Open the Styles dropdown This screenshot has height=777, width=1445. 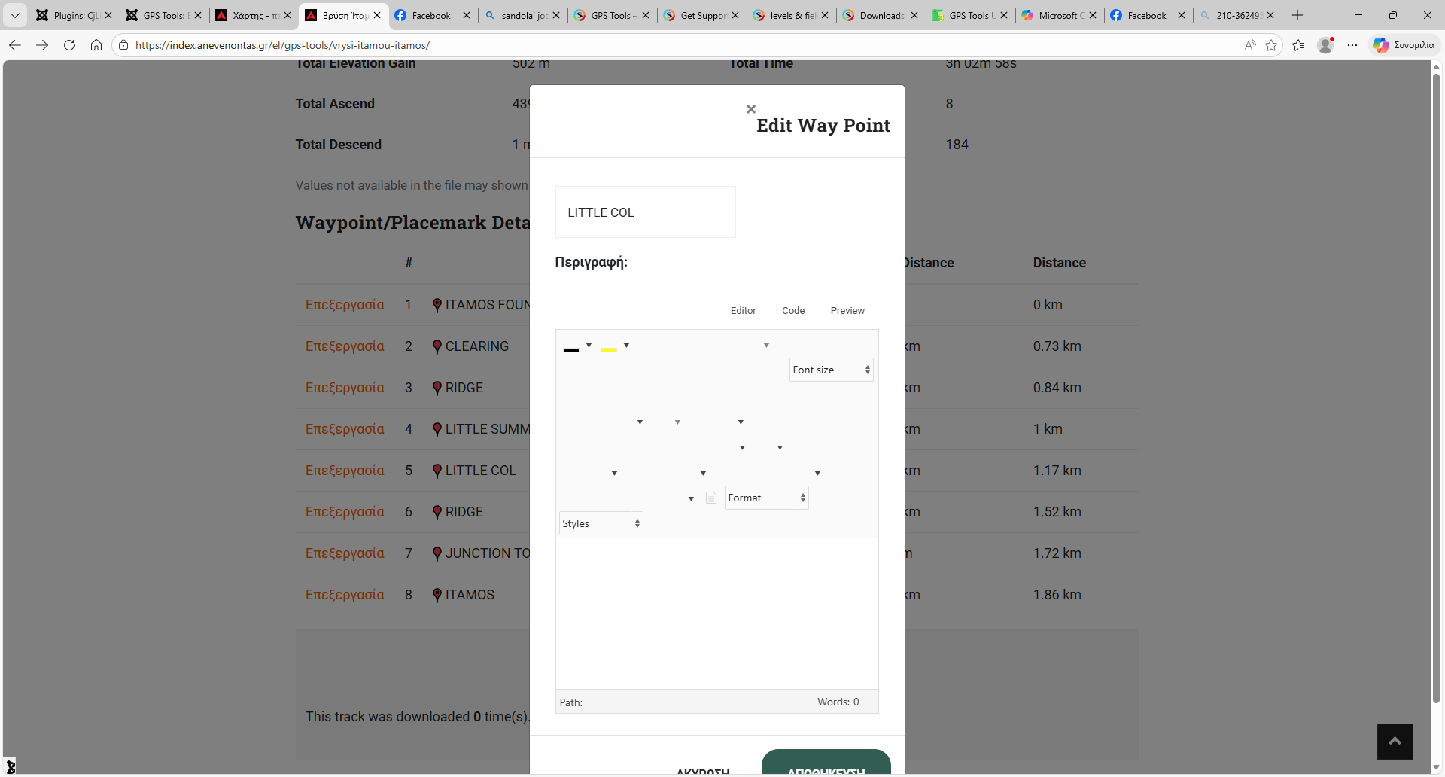601,523
